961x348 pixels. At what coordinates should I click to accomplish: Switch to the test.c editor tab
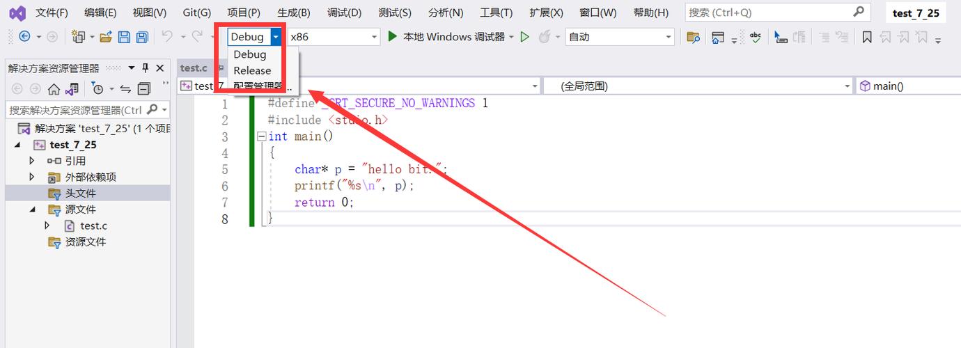pyautogui.click(x=194, y=68)
